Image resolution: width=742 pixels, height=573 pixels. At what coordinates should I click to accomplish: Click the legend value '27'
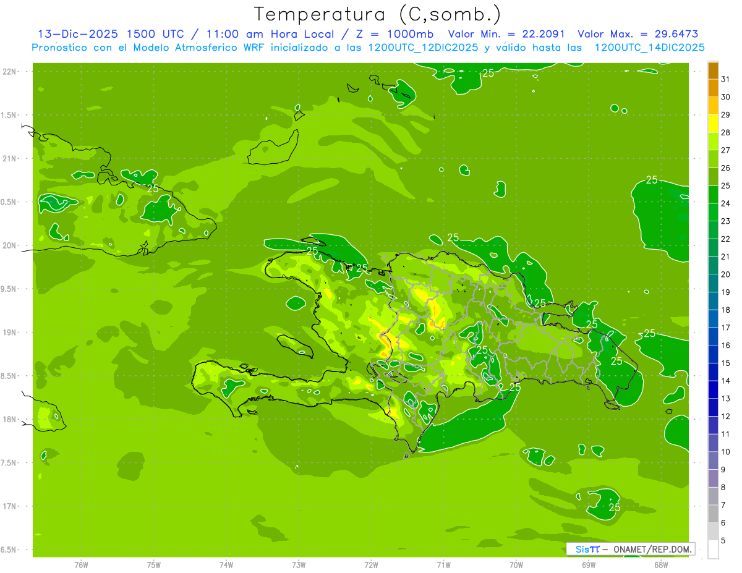click(726, 150)
